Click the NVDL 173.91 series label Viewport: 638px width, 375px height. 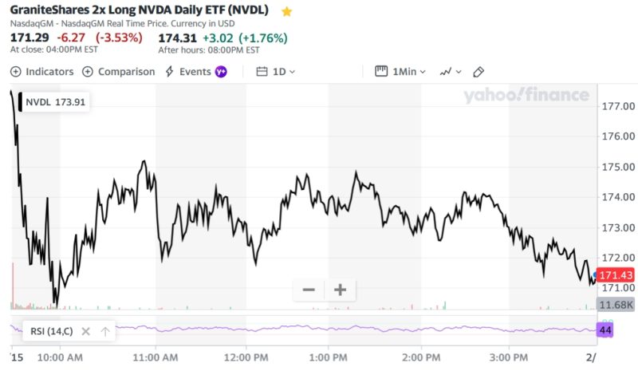(56, 102)
